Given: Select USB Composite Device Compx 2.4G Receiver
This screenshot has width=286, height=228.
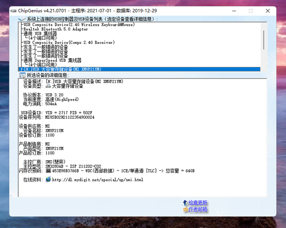Looking at the screenshot, I should click(x=69, y=43).
